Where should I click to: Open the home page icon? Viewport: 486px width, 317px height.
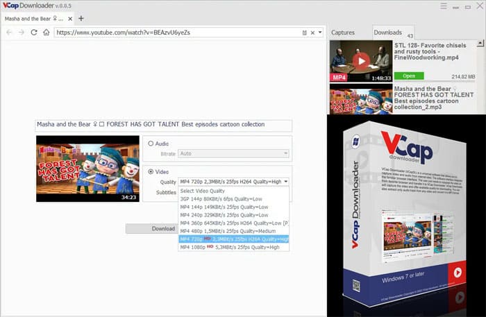[x=47, y=32]
